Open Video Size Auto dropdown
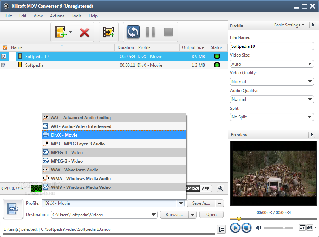Screen dimensions: 319x237 [x=272, y=64]
